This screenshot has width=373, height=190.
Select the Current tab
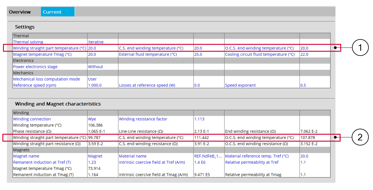tap(52, 12)
